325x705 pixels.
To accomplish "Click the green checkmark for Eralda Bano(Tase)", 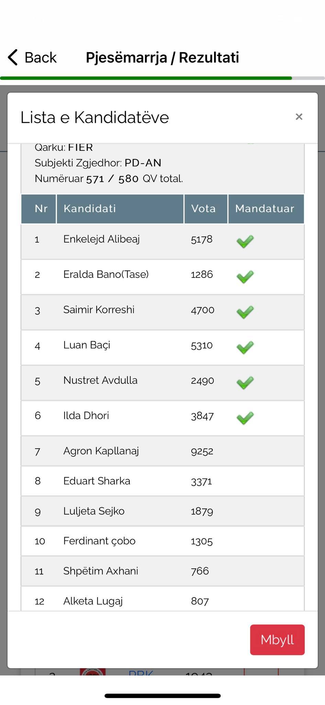I will pyautogui.click(x=245, y=276).
